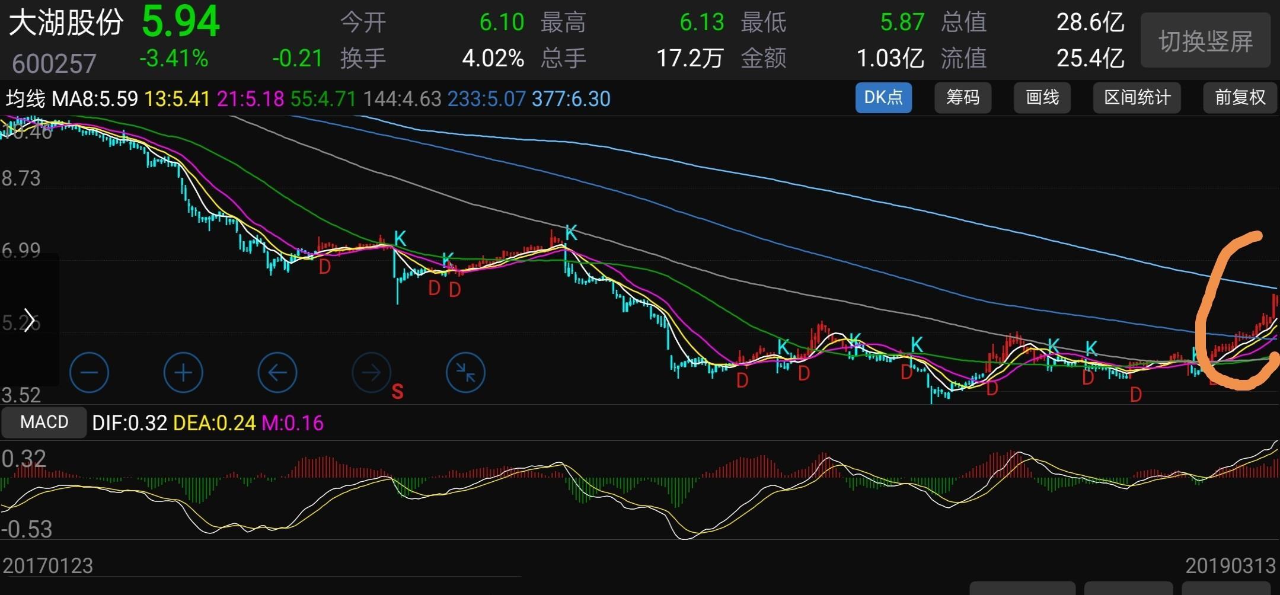Screen dimensions: 1280x595
Task: Select the stock code 600257
Action: click(x=54, y=63)
